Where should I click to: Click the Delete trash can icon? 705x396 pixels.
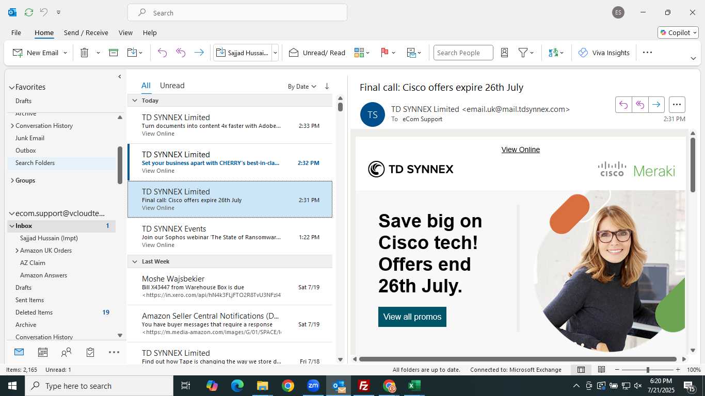point(85,53)
